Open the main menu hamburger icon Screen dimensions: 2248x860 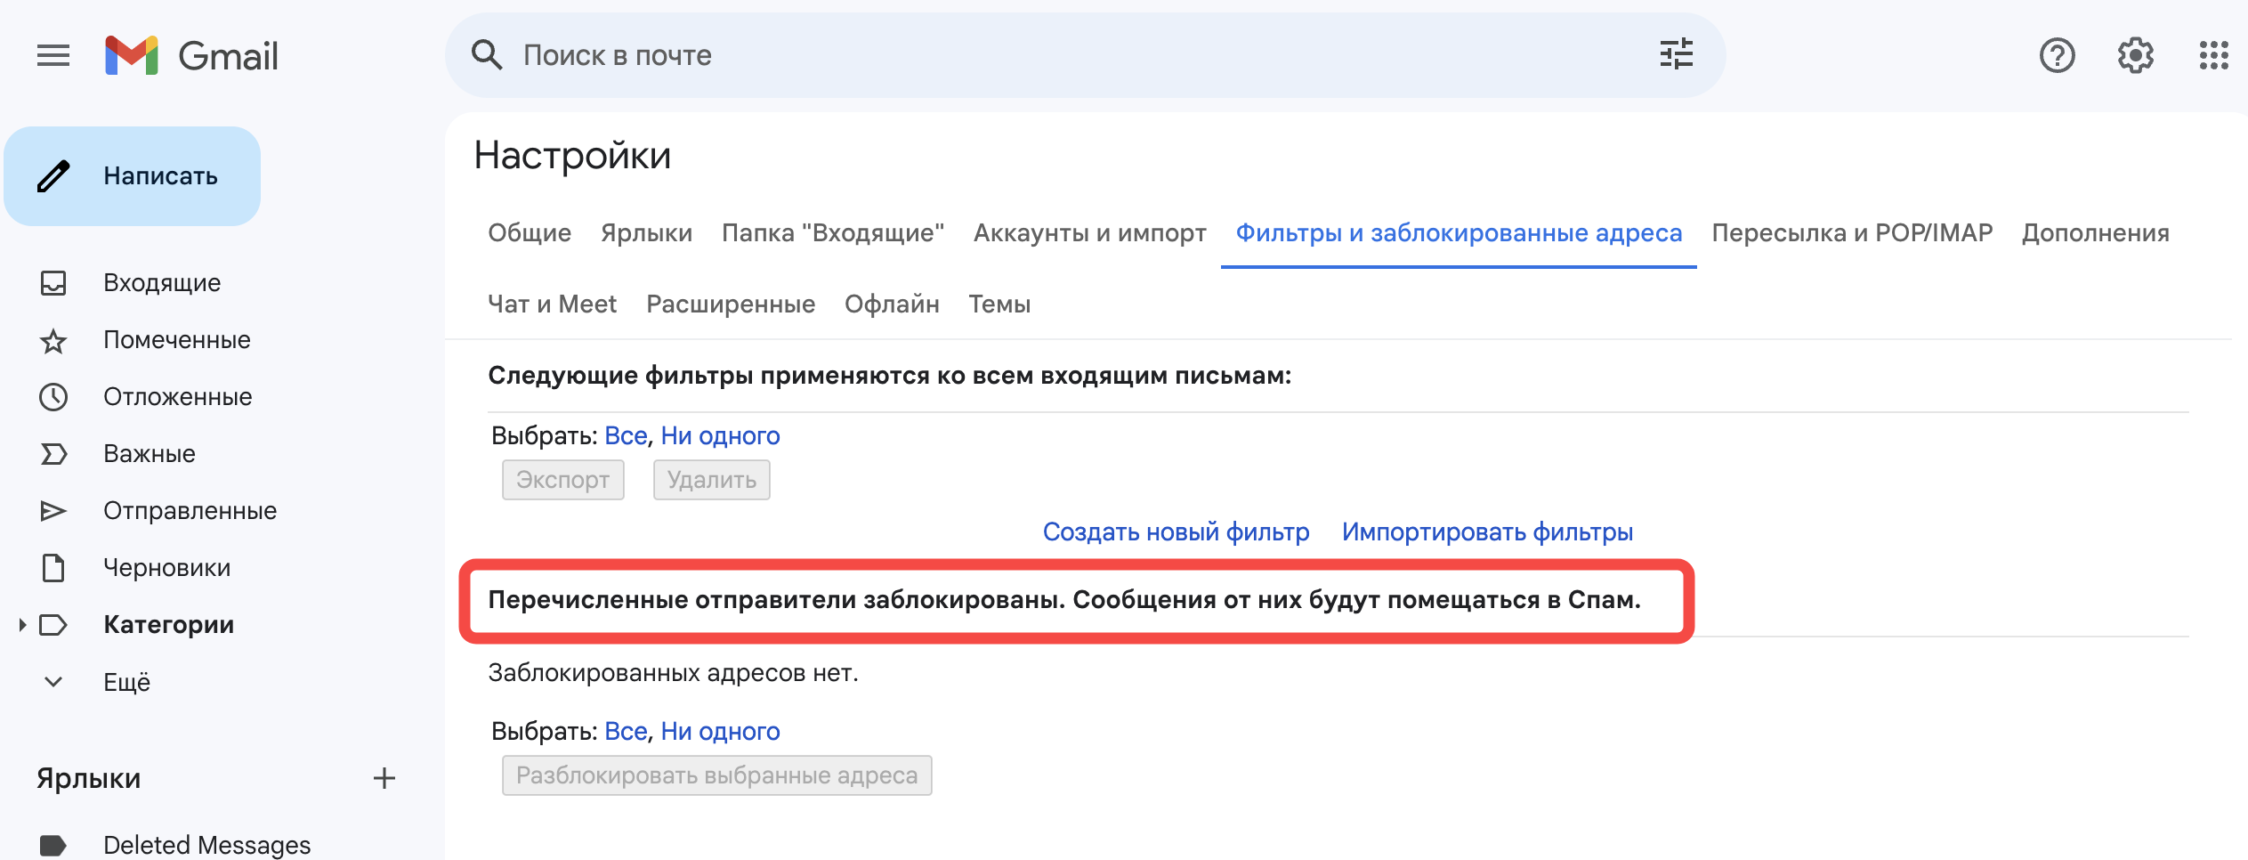coord(53,55)
